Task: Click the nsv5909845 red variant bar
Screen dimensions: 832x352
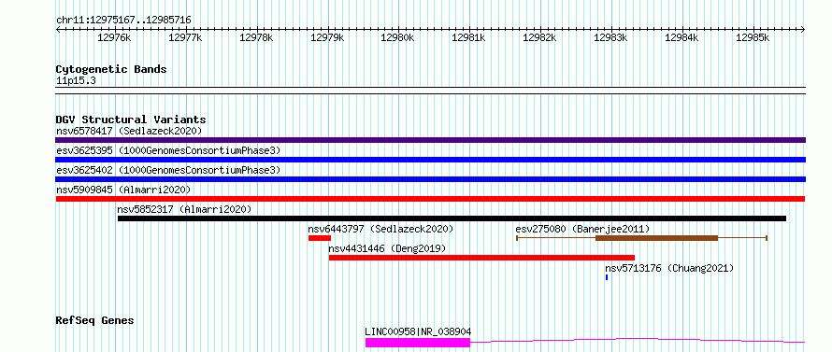Action: 430,199
